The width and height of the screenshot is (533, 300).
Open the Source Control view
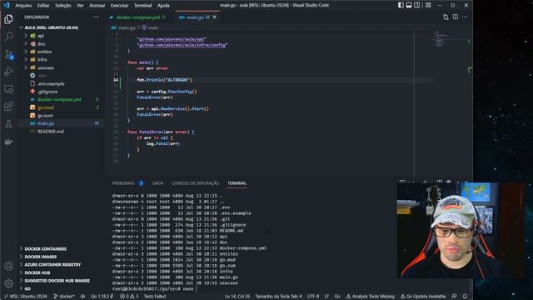8,54
